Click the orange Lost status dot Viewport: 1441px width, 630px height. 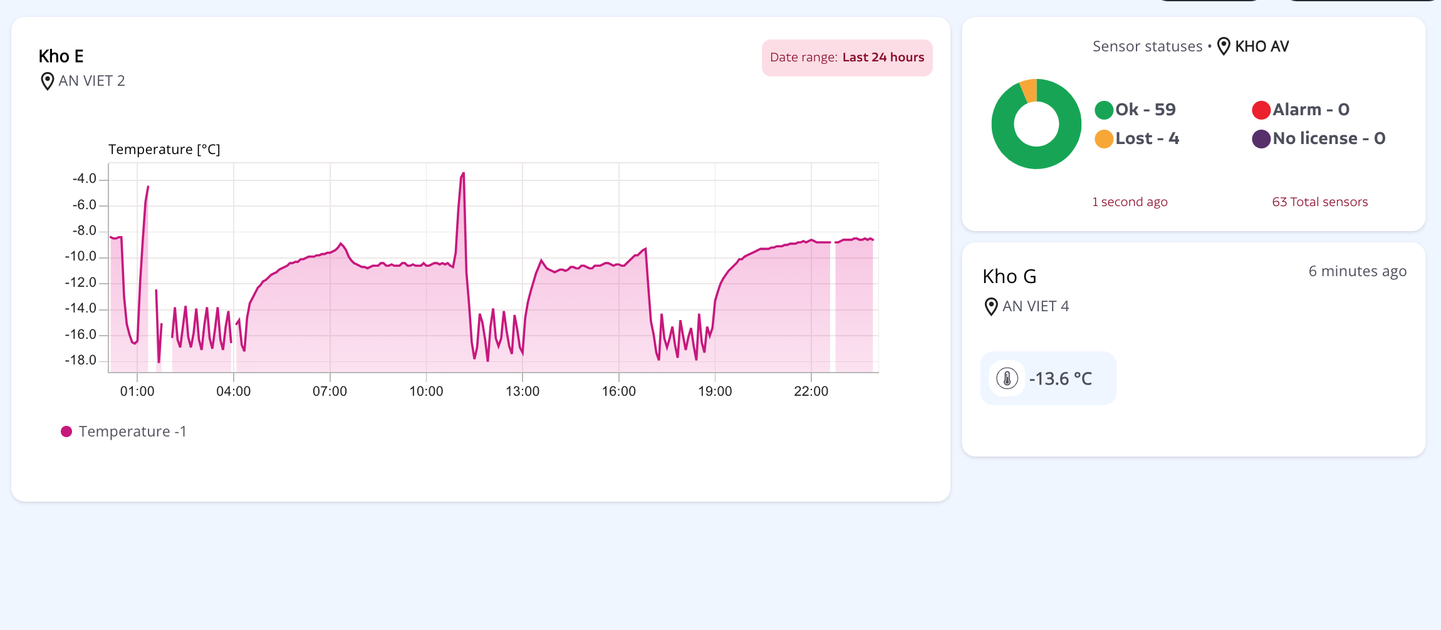coord(1104,139)
